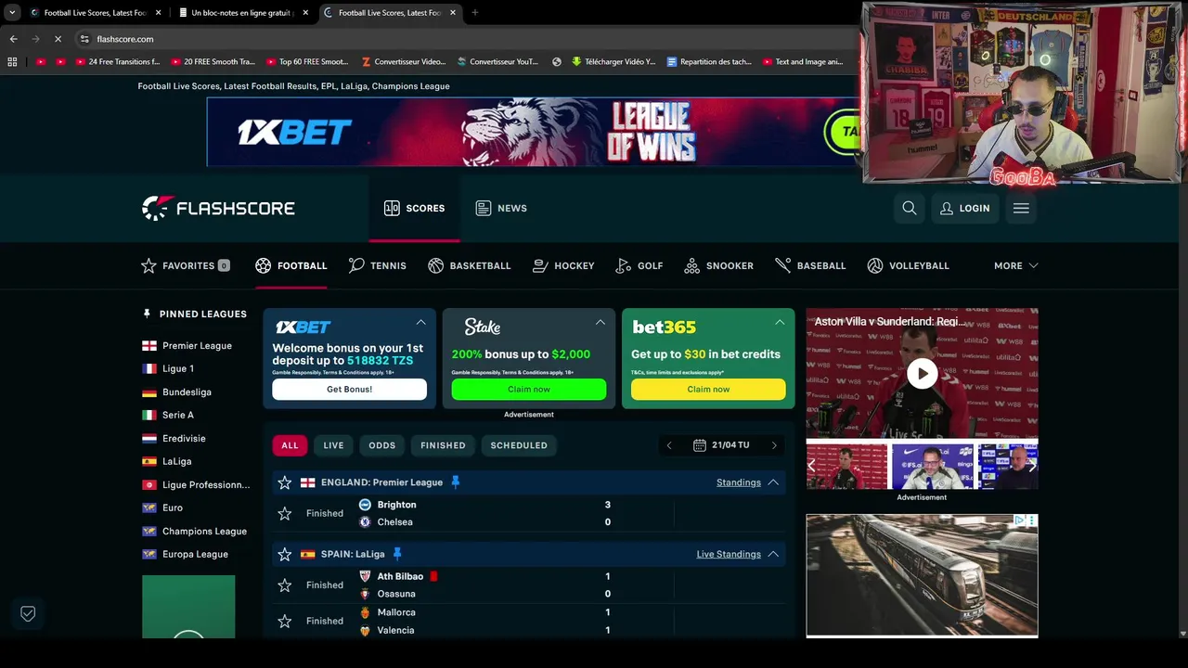The height and width of the screenshot is (668, 1188).
Task: Open the apps grid in bookmarks bar
Action: (x=12, y=62)
